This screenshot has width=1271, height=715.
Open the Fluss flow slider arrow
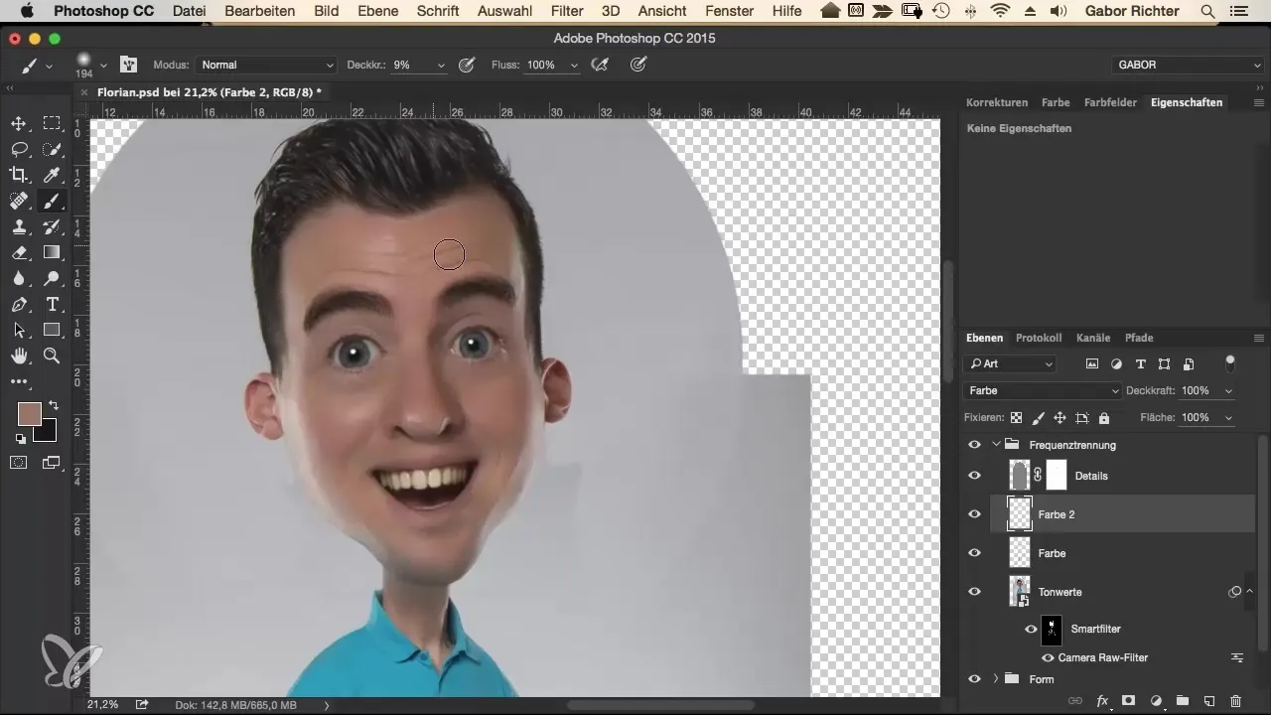pos(574,66)
